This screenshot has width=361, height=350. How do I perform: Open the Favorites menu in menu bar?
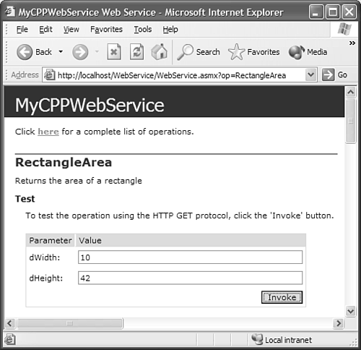(106, 30)
